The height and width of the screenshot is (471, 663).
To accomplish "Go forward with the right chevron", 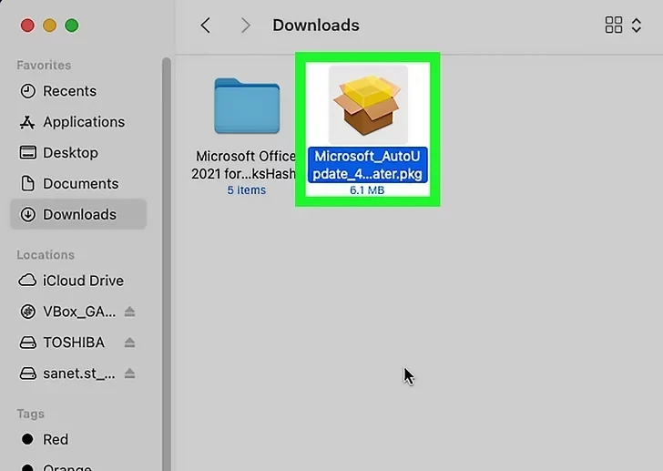I will pyautogui.click(x=245, y=26).
